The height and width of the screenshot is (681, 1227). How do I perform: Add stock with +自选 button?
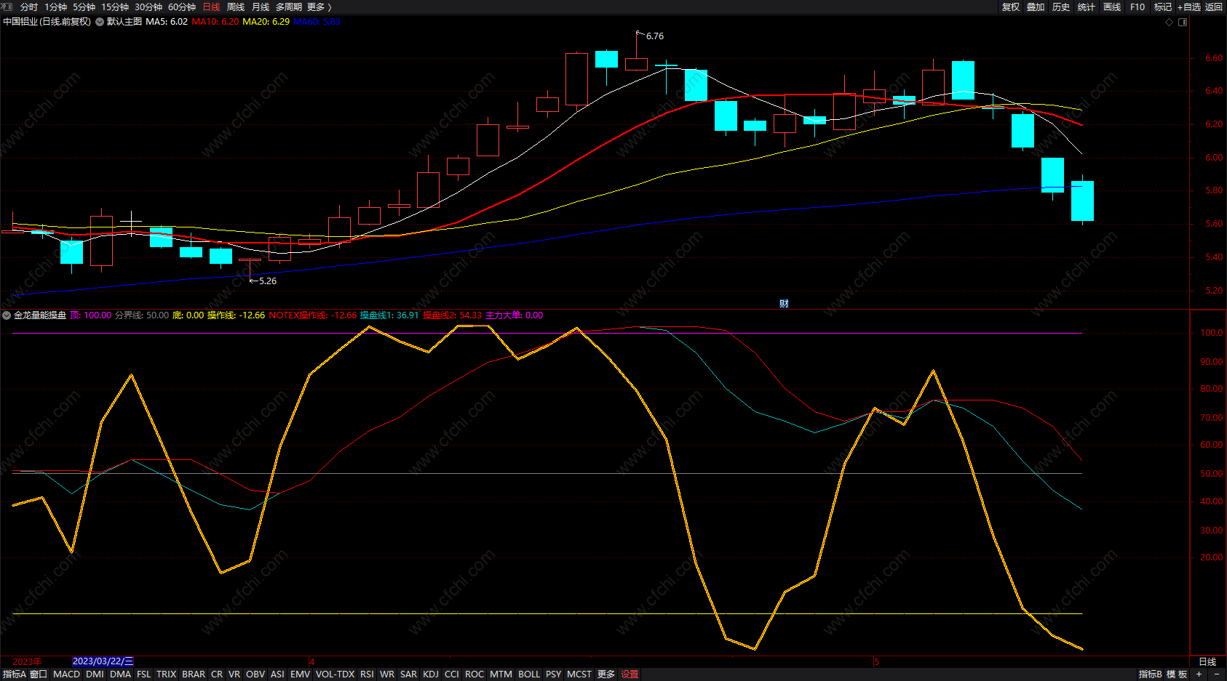(x=1189, y=7)
